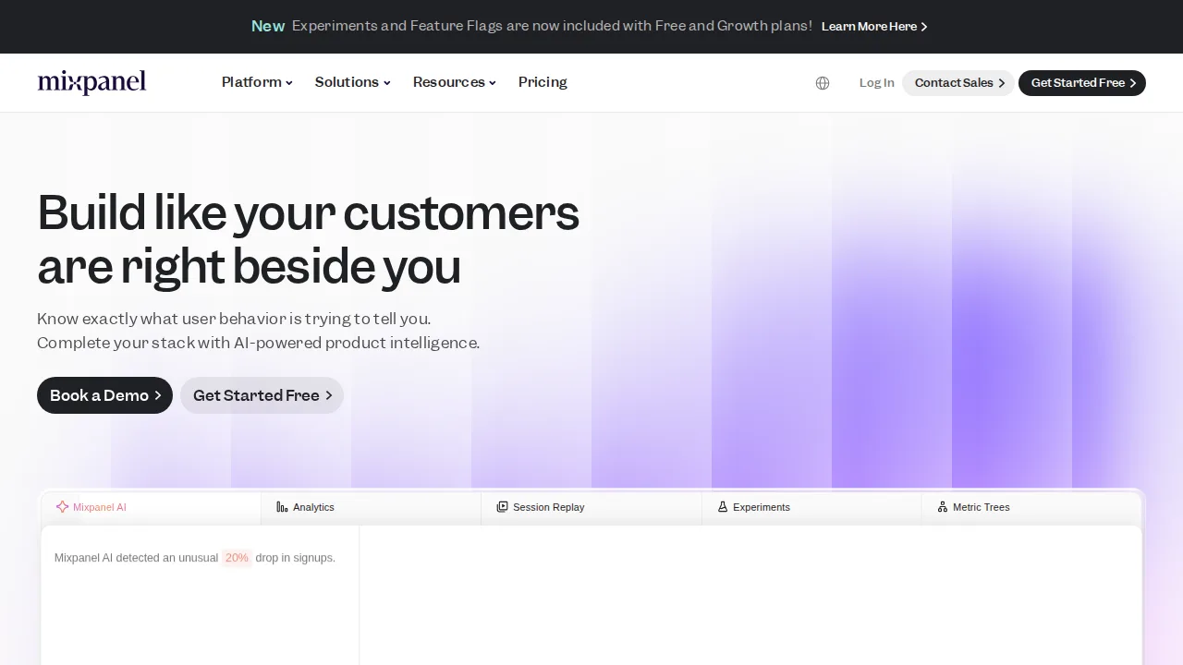This screenshot has height=665, width=1183.
Task: Open the Pricing page
Action: pyautogui.click(x=543, y=82)
